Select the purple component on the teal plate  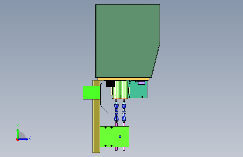[141, 83]
